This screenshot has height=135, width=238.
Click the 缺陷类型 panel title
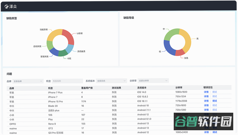[12, 18]
